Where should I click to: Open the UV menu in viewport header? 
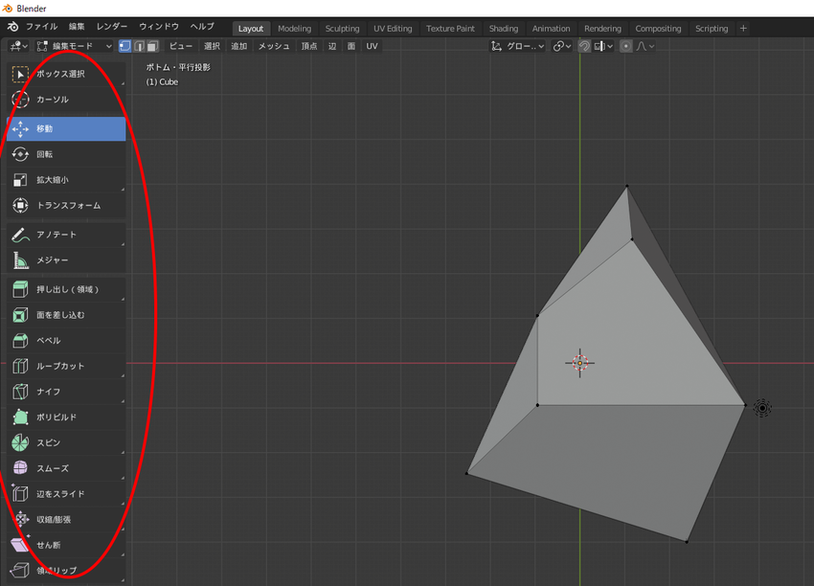tap(372, 46)
